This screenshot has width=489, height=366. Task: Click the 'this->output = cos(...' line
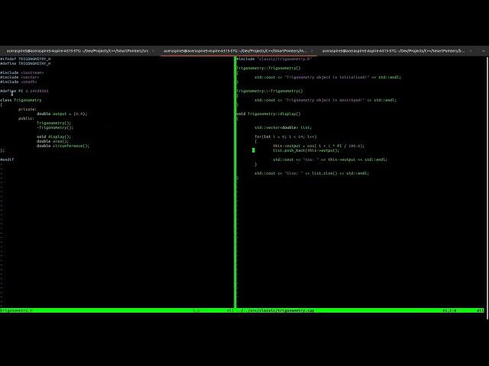(319, 146)
